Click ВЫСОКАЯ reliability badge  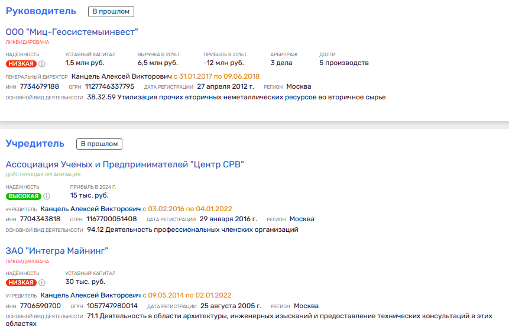[x=24, y=196]
